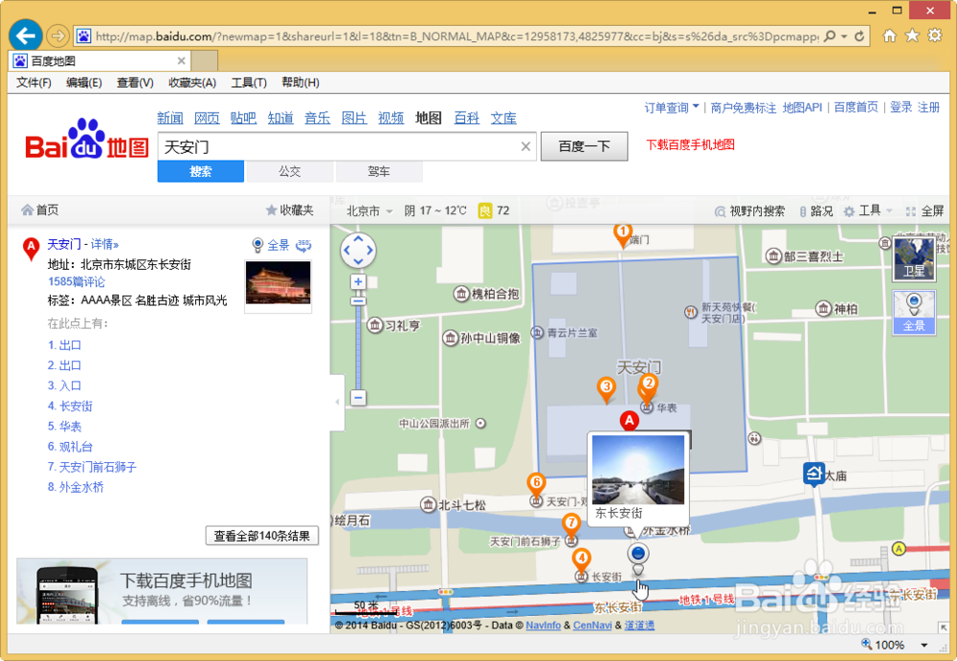Refresh the page with reload icon

tap(859, 36)
